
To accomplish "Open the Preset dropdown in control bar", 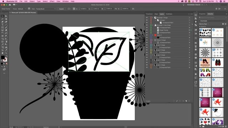I will tap(22, 9).
